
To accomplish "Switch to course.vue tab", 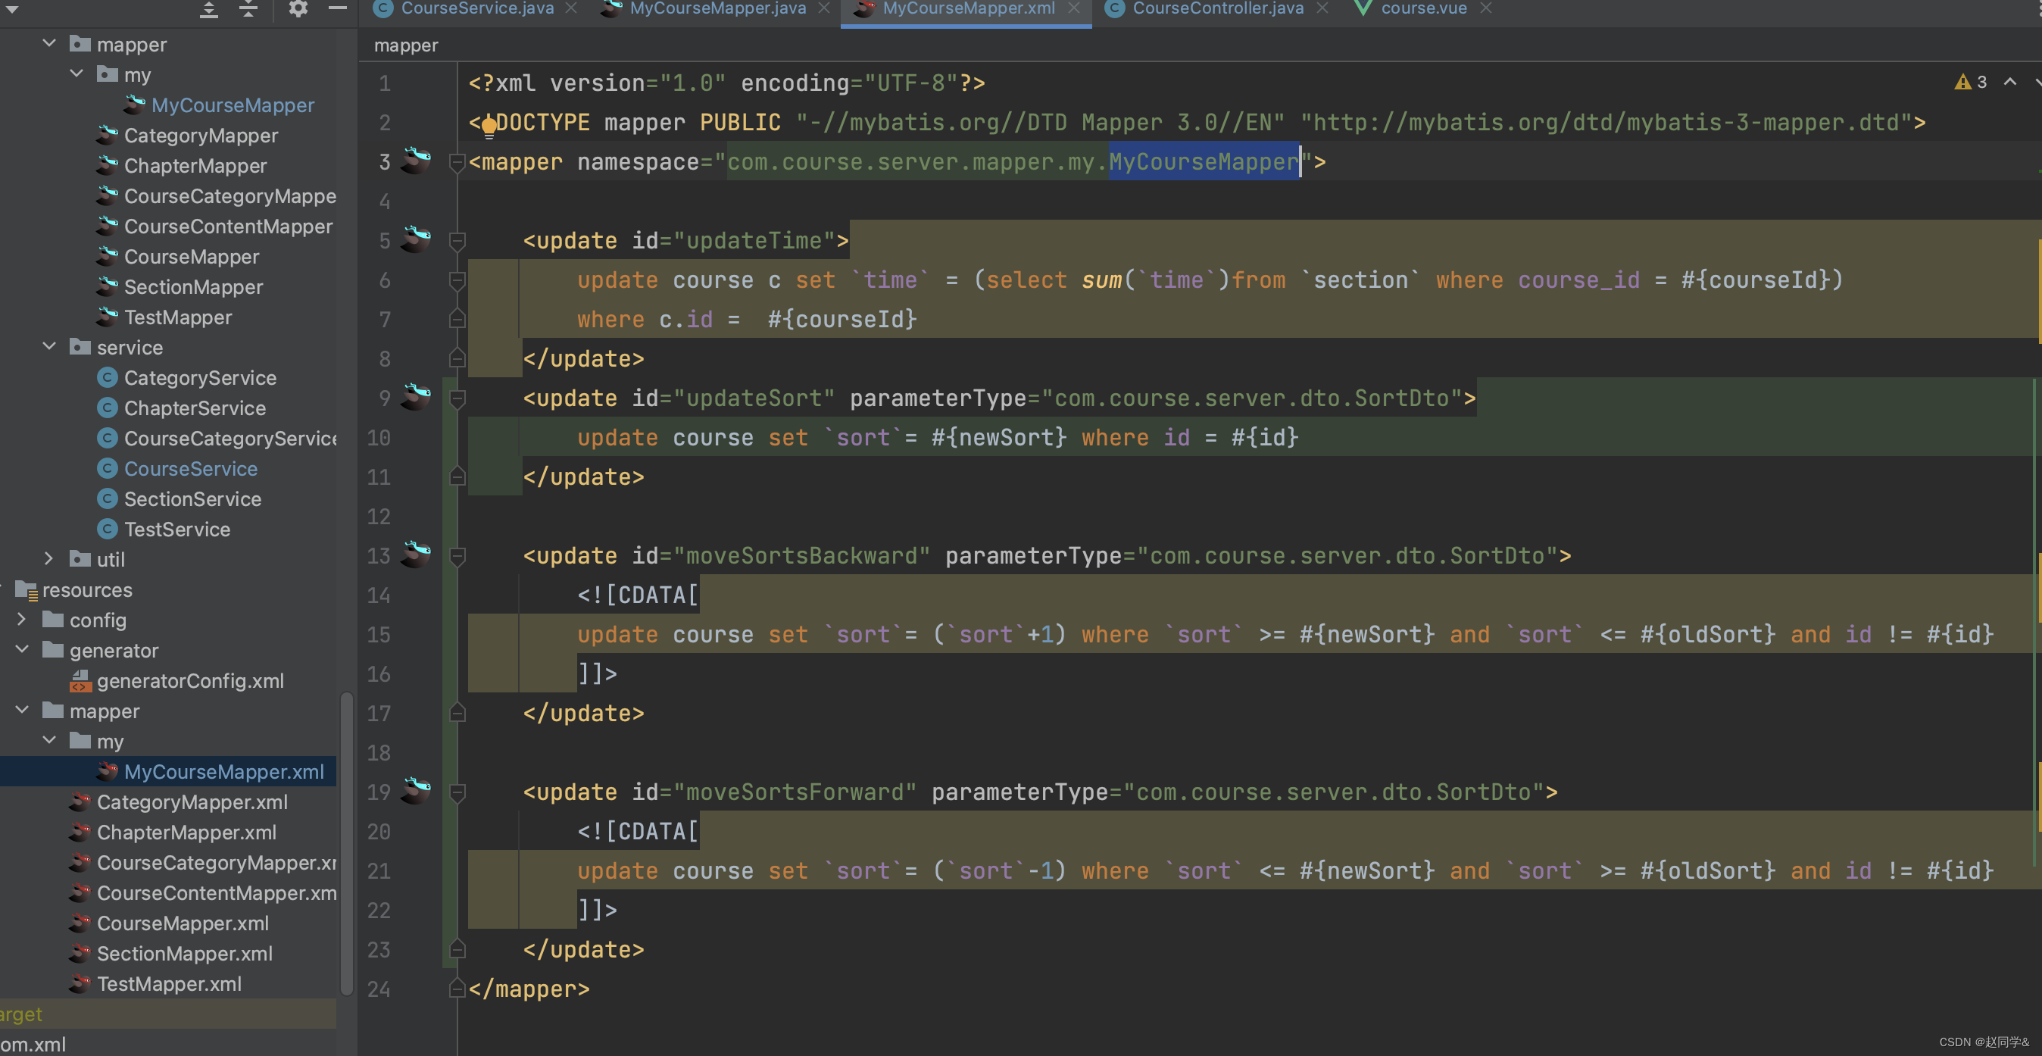I will pyautogui.click(x=1423, y=9).
